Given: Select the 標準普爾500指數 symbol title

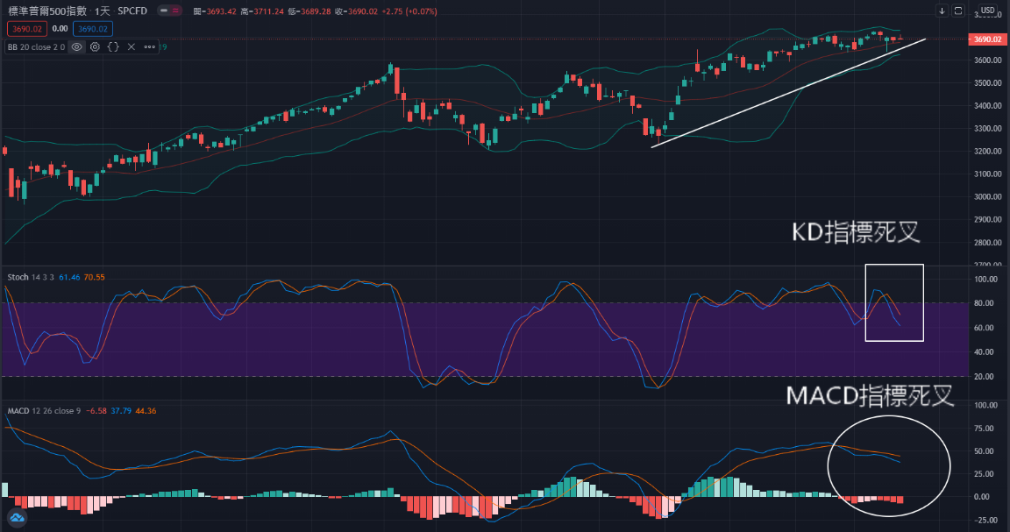Looking at the screenshot, I should point(47,11).
